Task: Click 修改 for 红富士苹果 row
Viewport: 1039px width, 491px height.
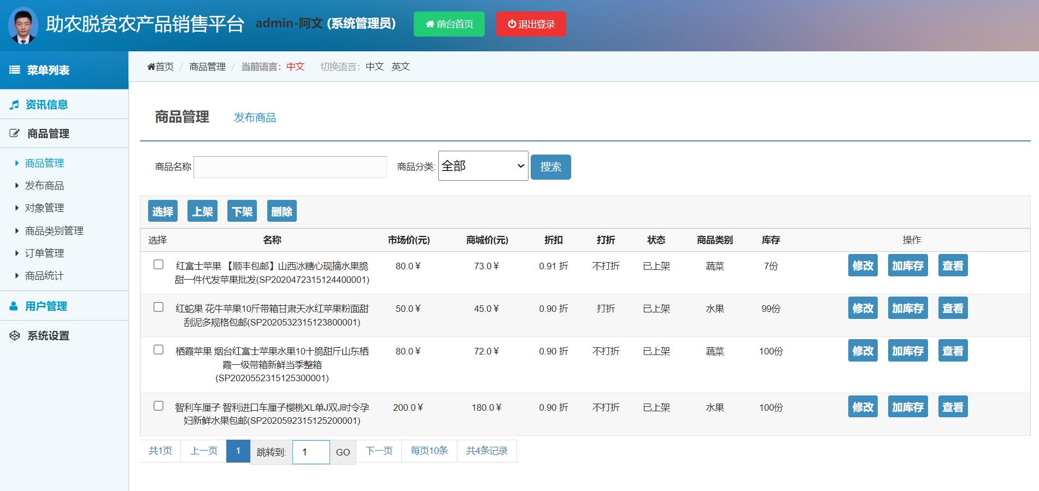Action: click(x=863, y=265)
